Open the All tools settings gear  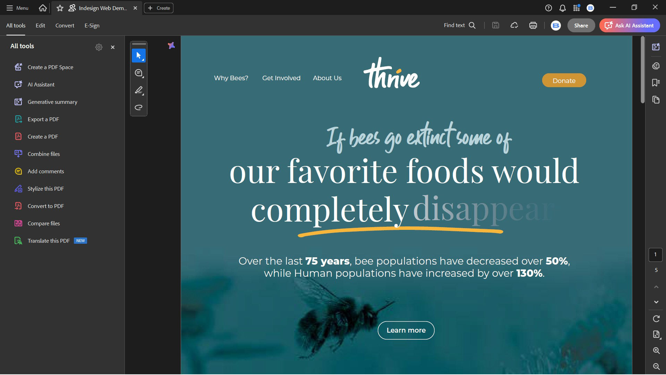[99, 47]
